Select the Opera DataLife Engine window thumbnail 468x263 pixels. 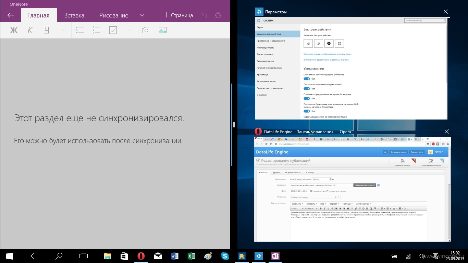pyautogui.click(x=353, y=189)
